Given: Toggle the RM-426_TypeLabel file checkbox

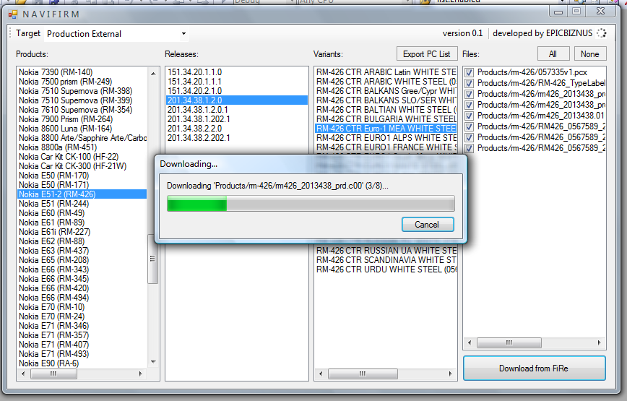Looking at the screenshot, I should tap(469, 83).
